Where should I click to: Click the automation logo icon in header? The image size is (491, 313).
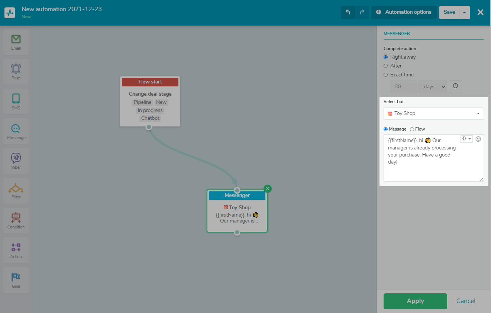pyautogui.click(x=10, y=13)
